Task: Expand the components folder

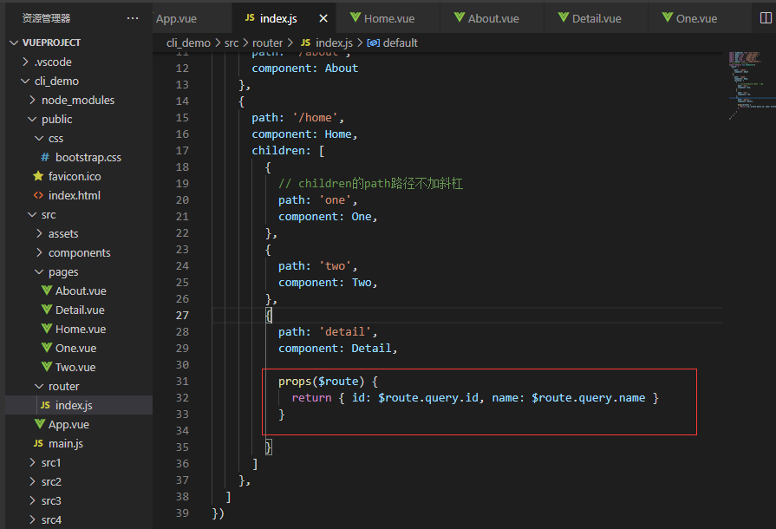Action: [40, 253]
